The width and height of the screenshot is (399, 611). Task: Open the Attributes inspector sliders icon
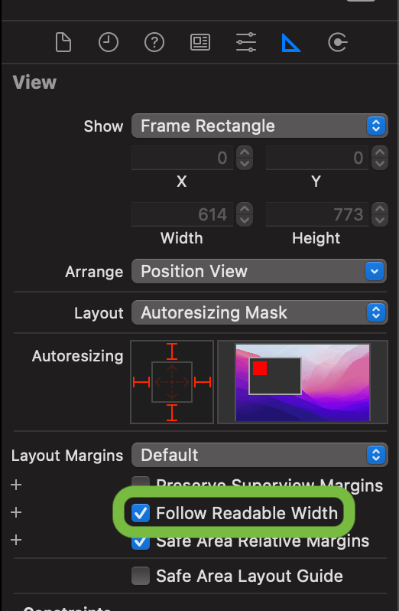[x=246, y=42]
